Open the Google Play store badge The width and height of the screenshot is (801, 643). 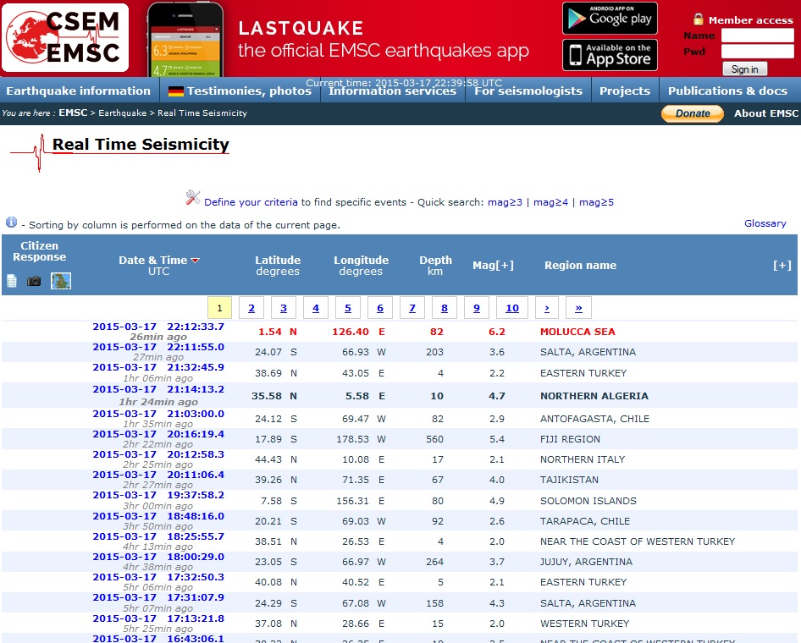[x=609, y=19]
